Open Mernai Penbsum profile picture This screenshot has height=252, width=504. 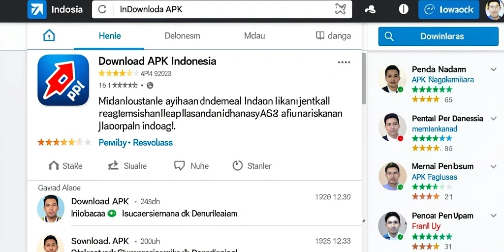pos(392,176)
